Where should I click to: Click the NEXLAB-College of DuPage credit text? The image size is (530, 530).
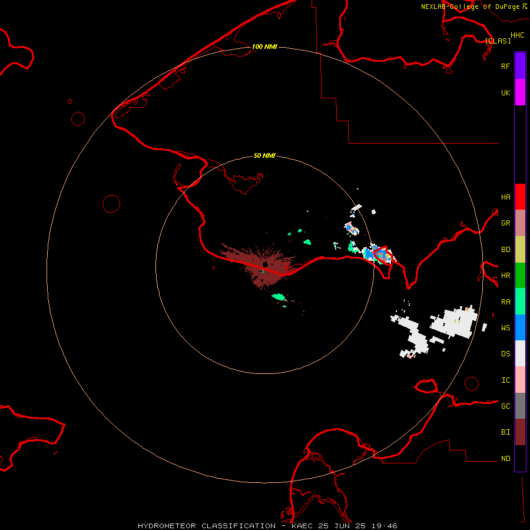[x=470, y=6]
